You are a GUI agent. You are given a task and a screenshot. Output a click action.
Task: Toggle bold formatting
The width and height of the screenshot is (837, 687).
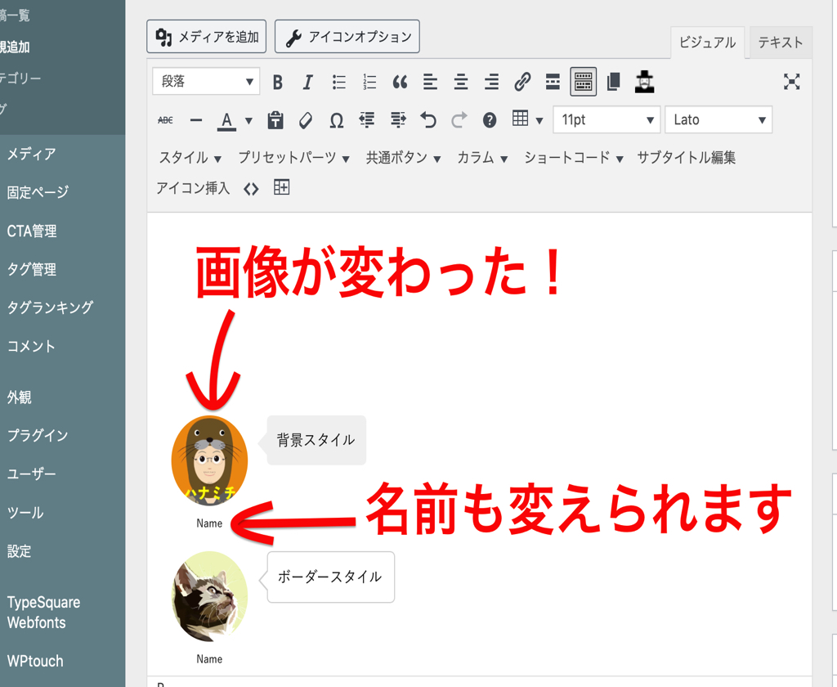coord(278,82)
